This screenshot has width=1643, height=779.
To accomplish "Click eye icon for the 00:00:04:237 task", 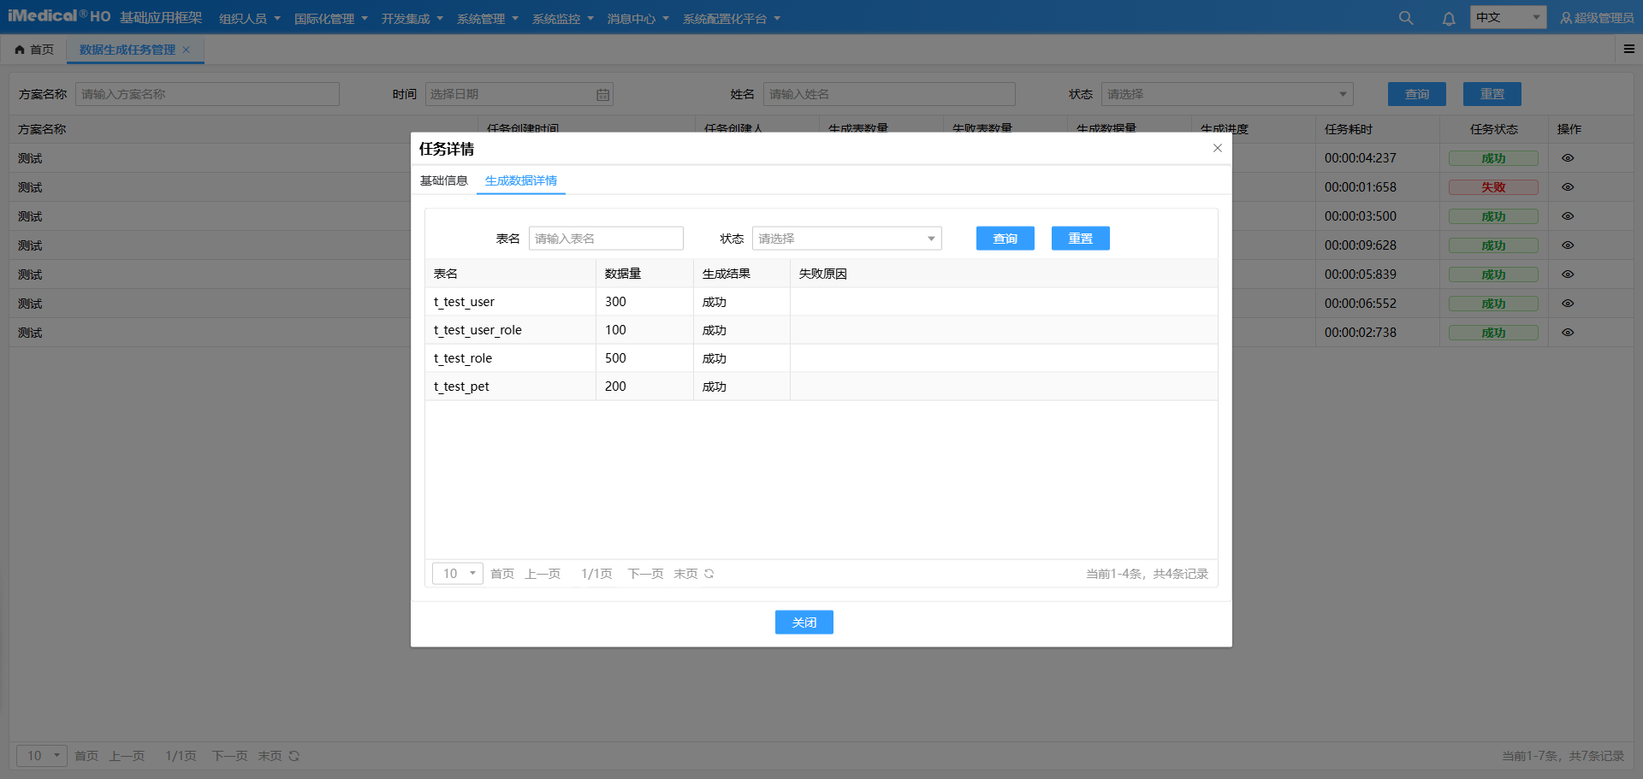I will [1568, 158].
